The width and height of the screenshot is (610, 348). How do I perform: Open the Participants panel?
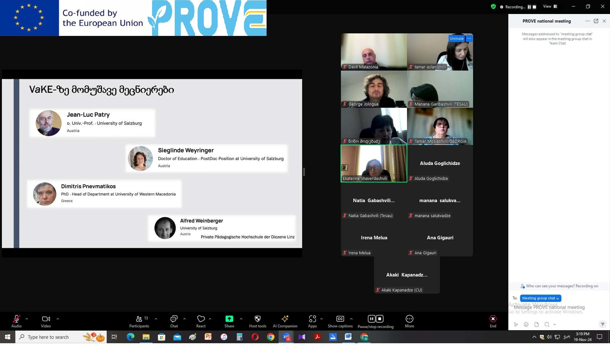139,321
